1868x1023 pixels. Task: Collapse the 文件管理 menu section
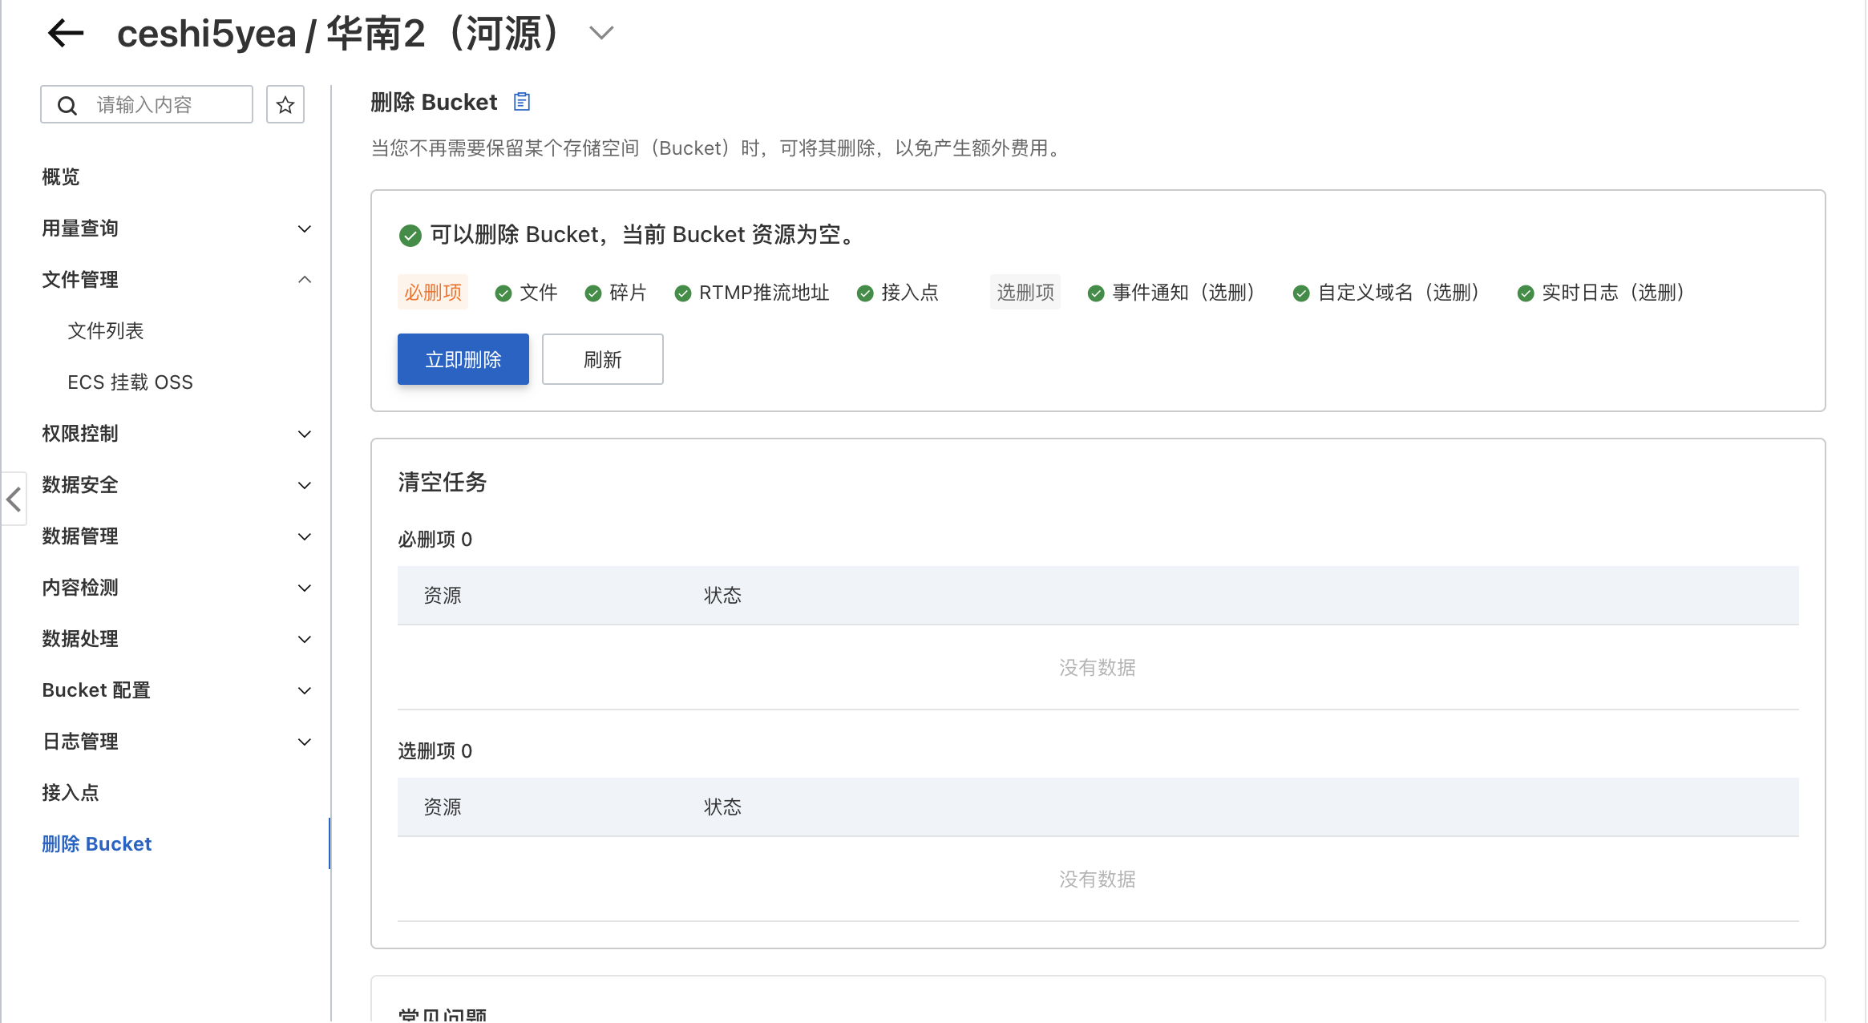(x=304, y=280)
